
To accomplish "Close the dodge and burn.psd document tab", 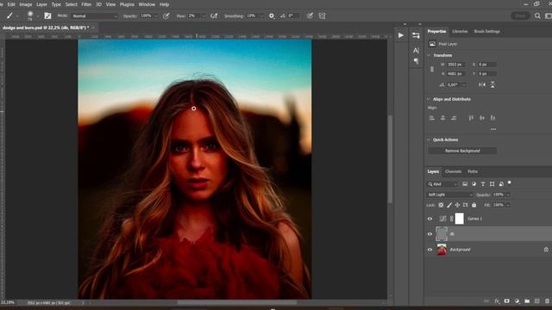I will (94, 28).
